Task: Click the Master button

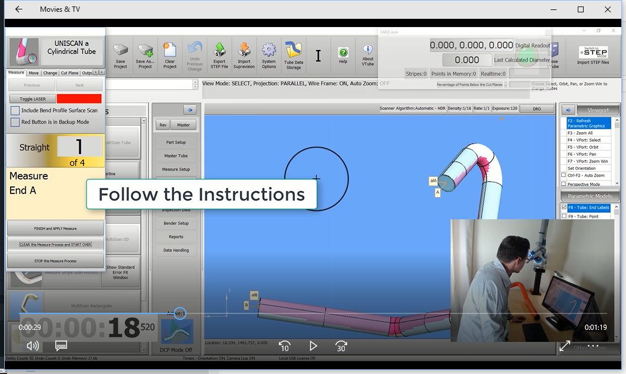Action: click(183, 125)
